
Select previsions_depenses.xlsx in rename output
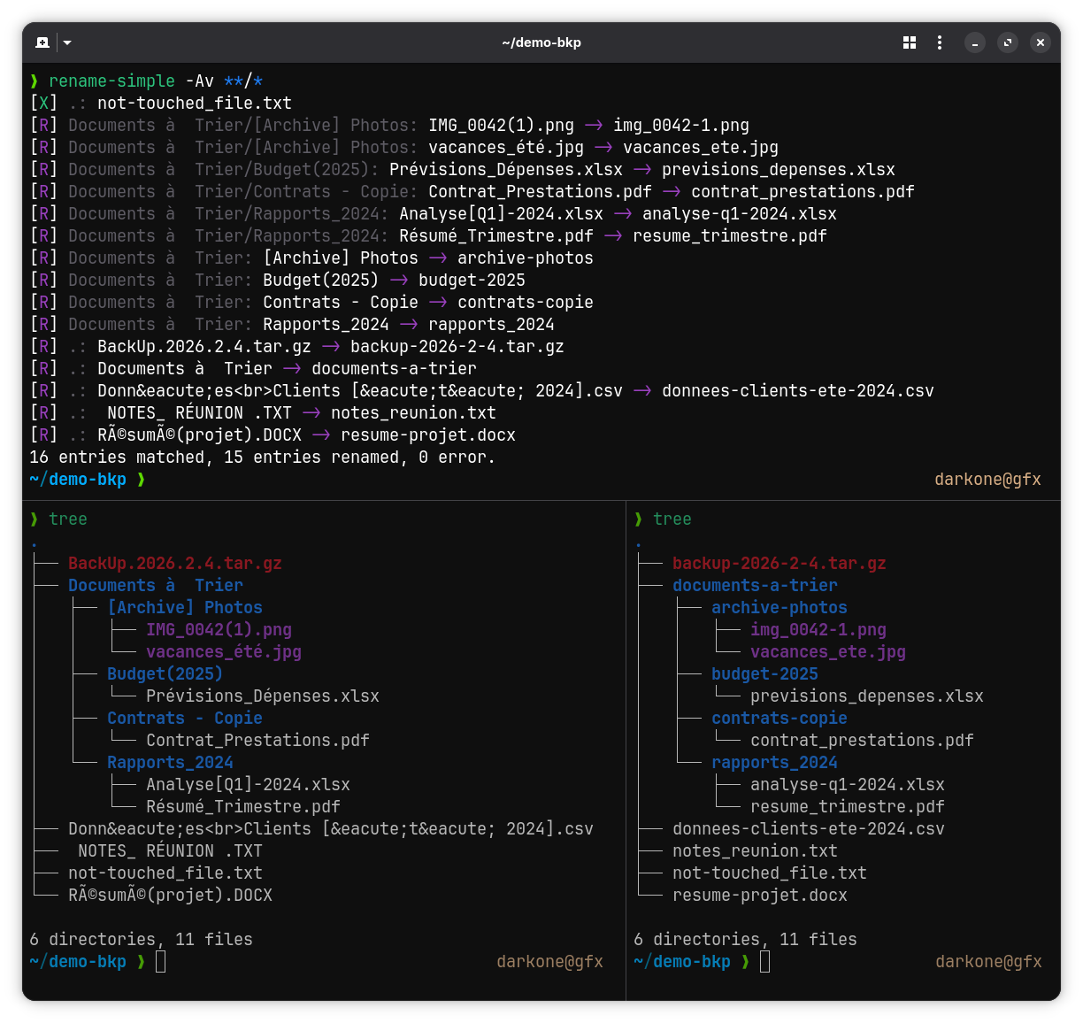tap(779, 170)
